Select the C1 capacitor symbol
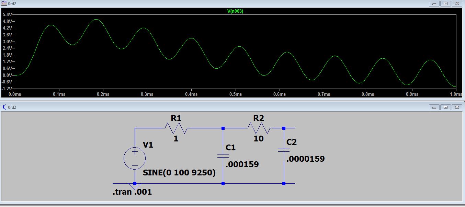The image size is (465, 207). [223, 156]
